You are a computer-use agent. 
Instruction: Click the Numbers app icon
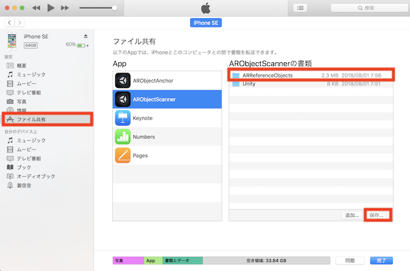tap(122, 136)
